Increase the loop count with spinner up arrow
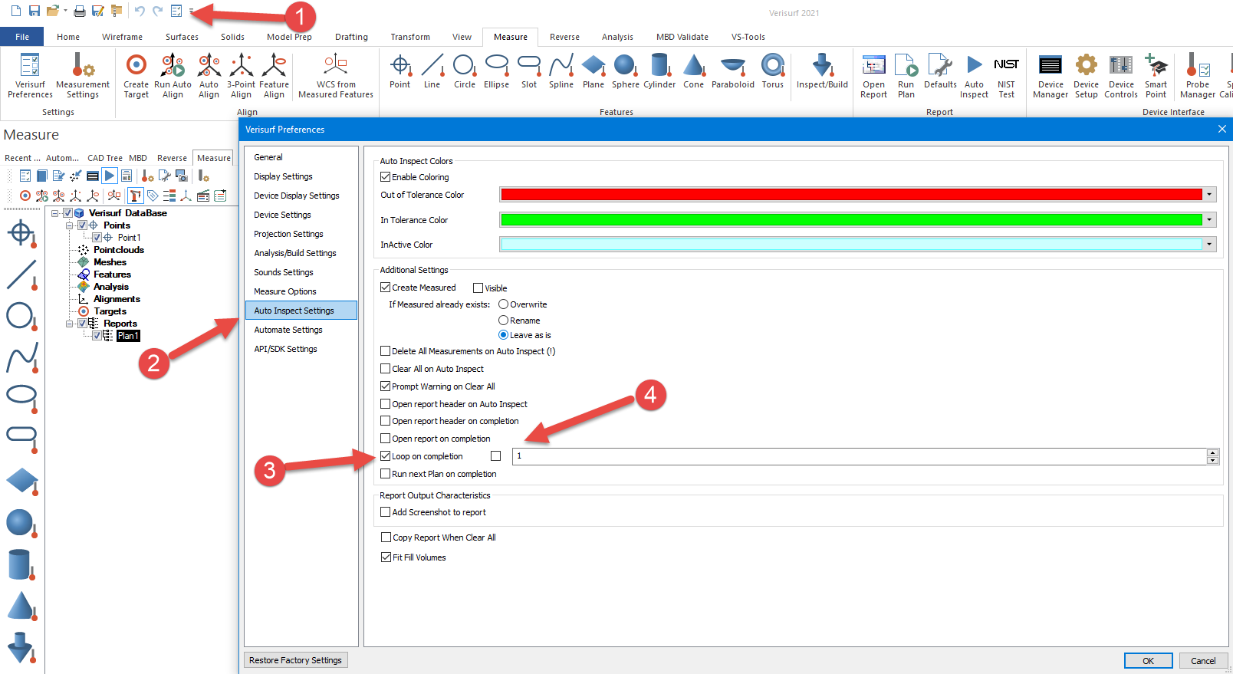 1212,452
